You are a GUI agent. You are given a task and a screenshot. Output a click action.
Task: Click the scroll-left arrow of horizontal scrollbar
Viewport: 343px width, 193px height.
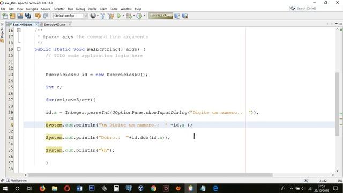26,175
